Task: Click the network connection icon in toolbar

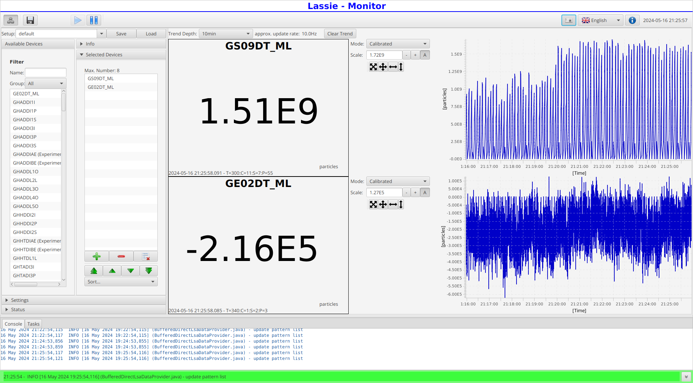Action: point(11,20)
